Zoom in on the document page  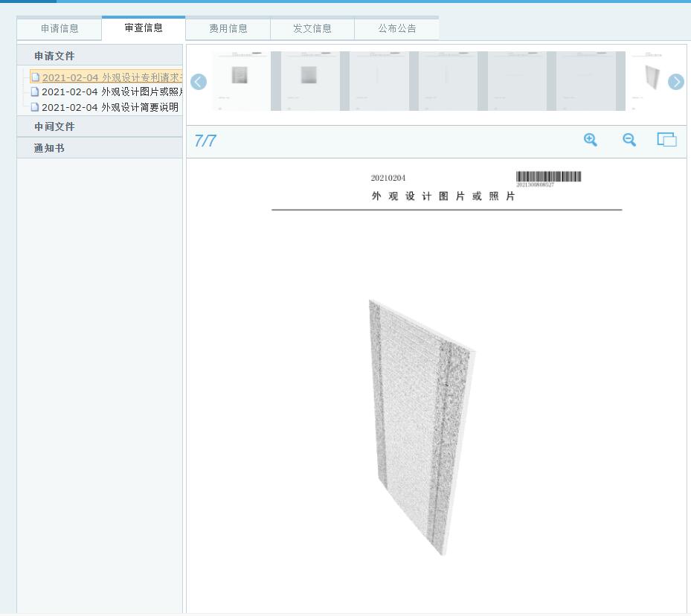click(591, 140)
